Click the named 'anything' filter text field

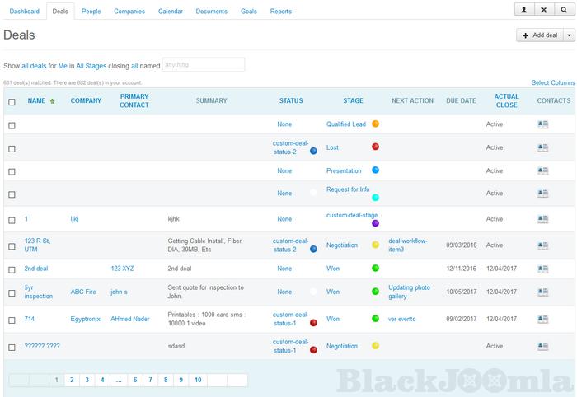tap(204, 64)
